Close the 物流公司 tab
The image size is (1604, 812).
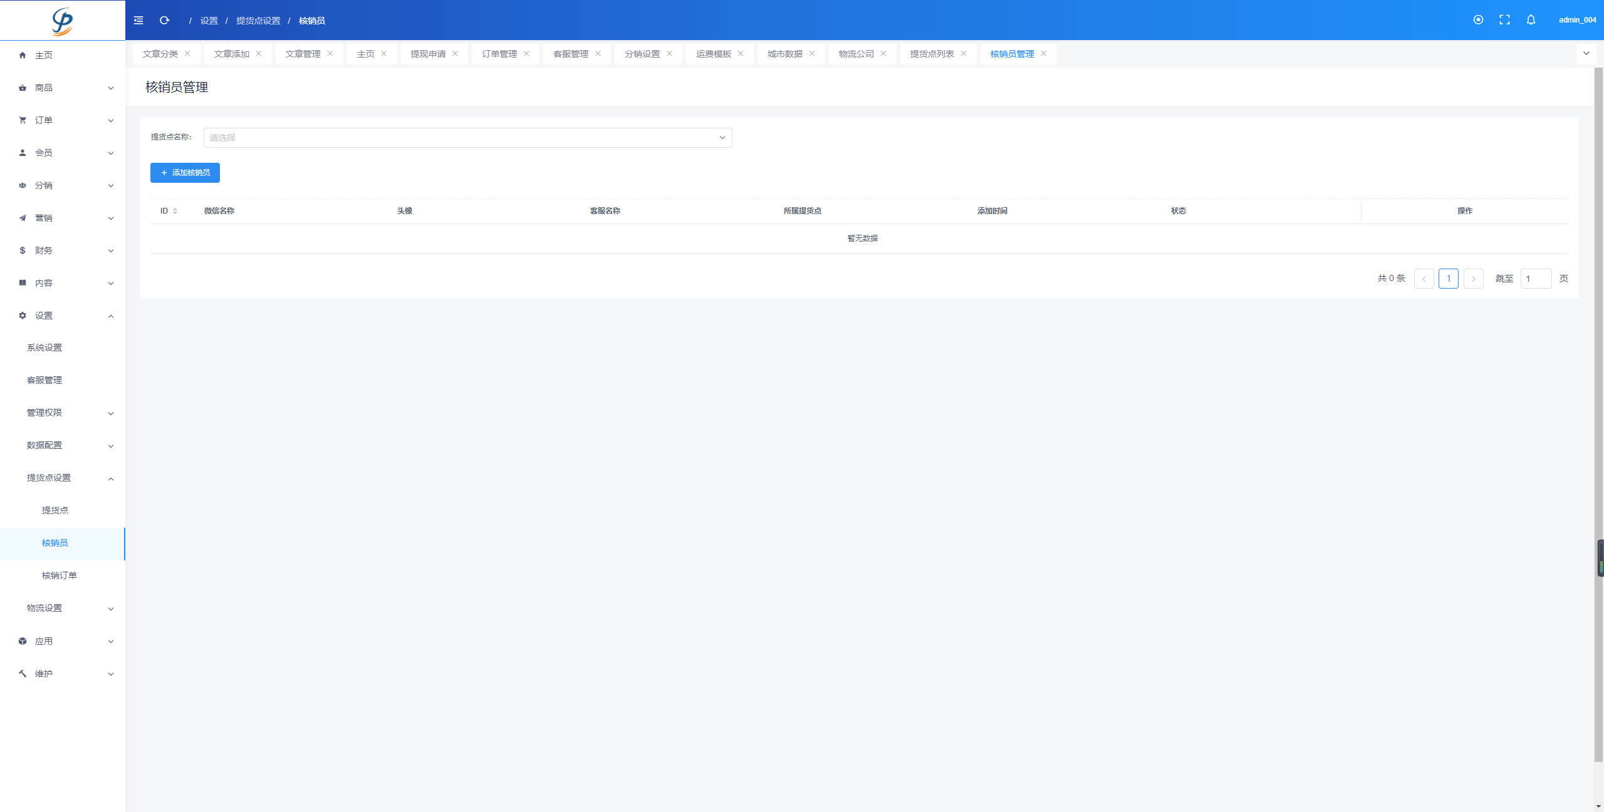pyautogui.click(x=883, y=54)
